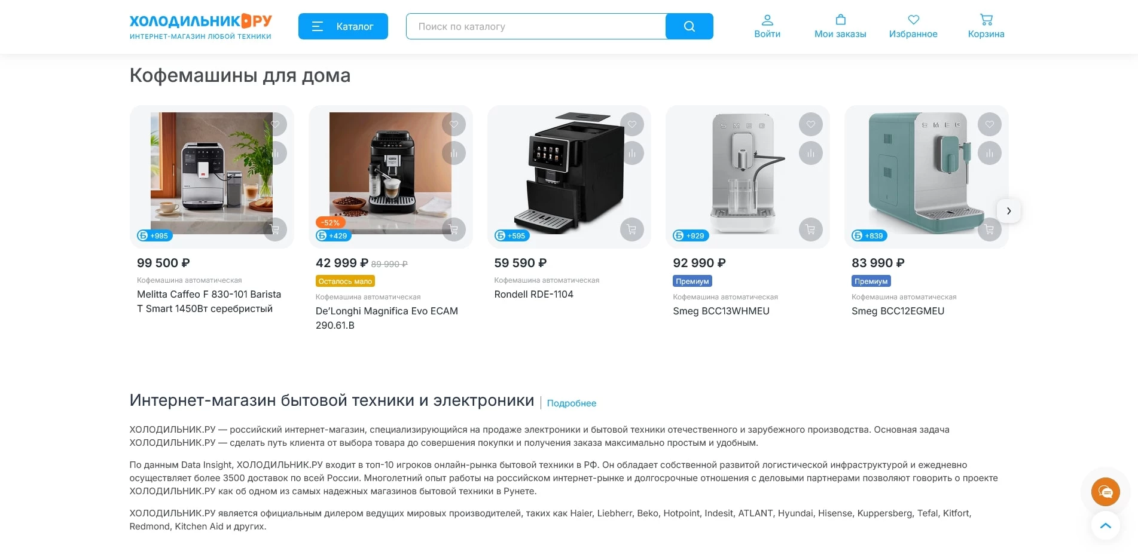1138x554 pixels.
Task: Click the search magnifier button
Action: tap(689, 26)
